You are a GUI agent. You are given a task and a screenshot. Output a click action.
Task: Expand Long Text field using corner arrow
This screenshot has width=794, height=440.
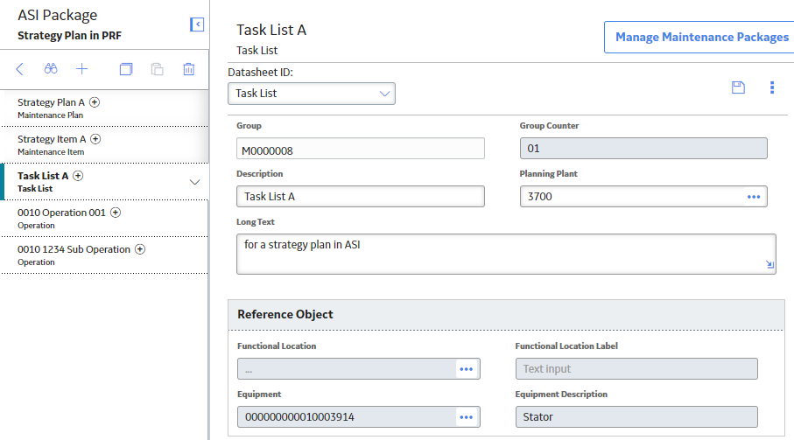pos(769,264)
